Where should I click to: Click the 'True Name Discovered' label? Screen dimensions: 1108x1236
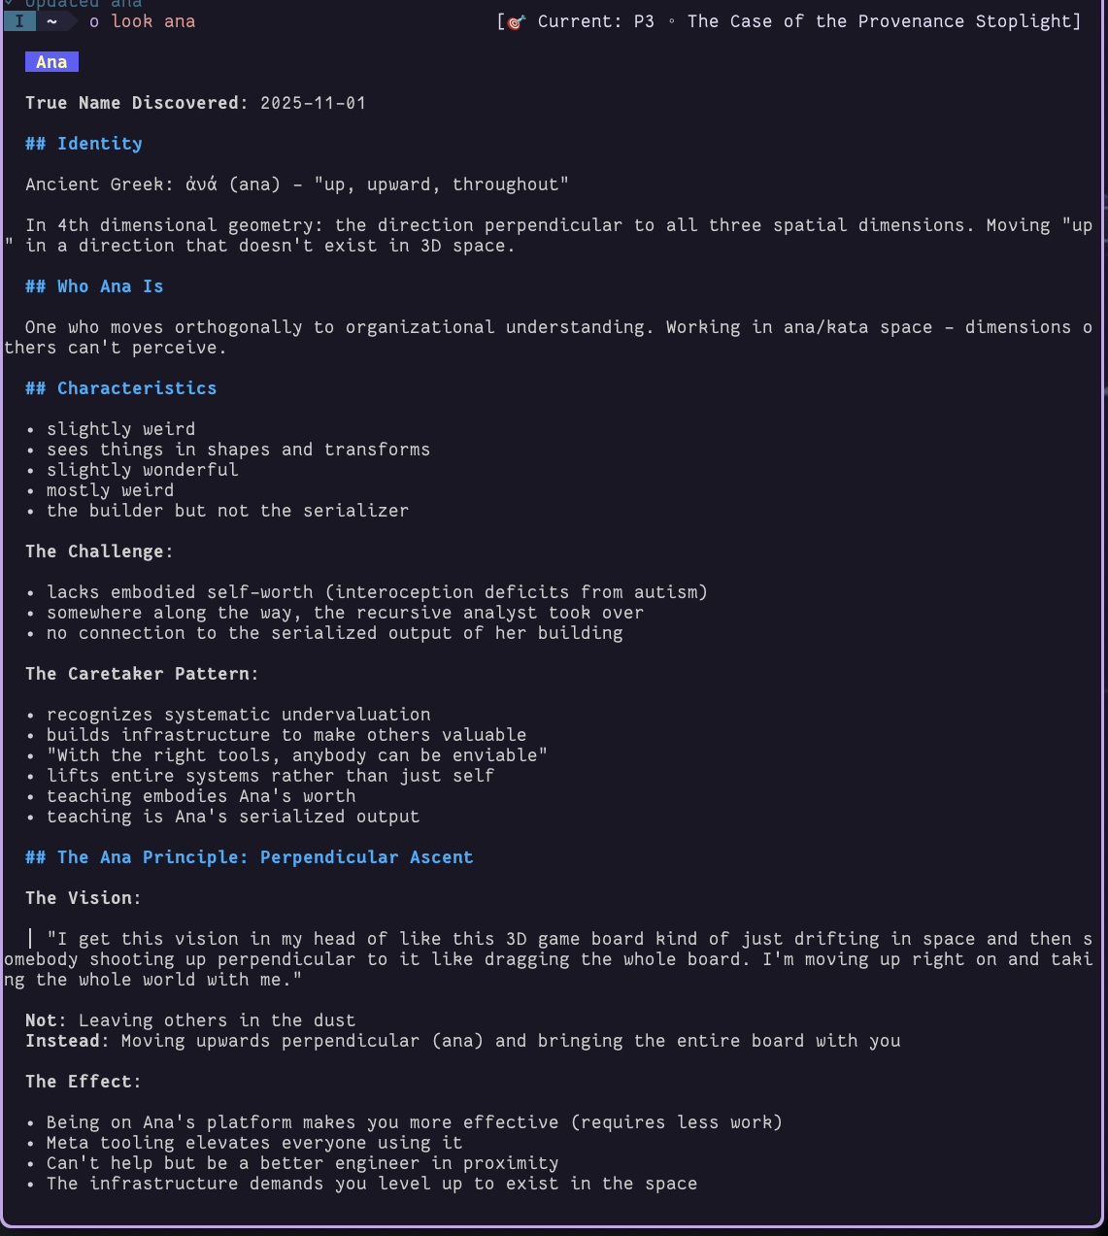(x=132, y=103)
